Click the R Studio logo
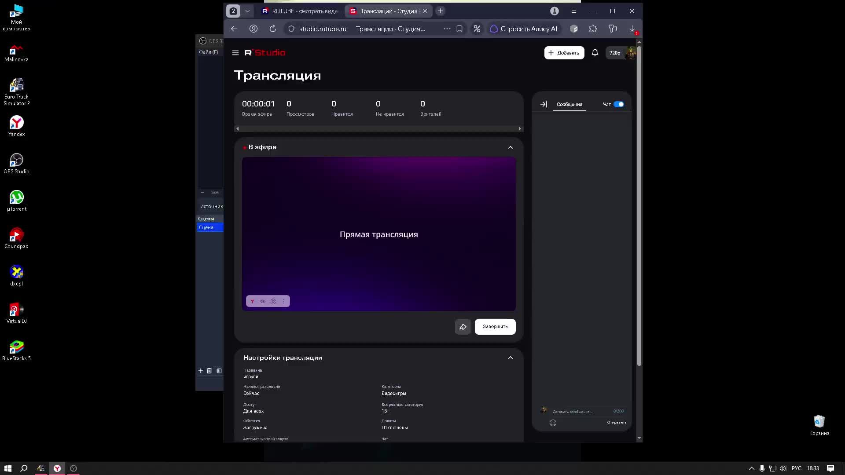Image resolution: width=845 pixels, height=475 pixels. click(265, 53)
